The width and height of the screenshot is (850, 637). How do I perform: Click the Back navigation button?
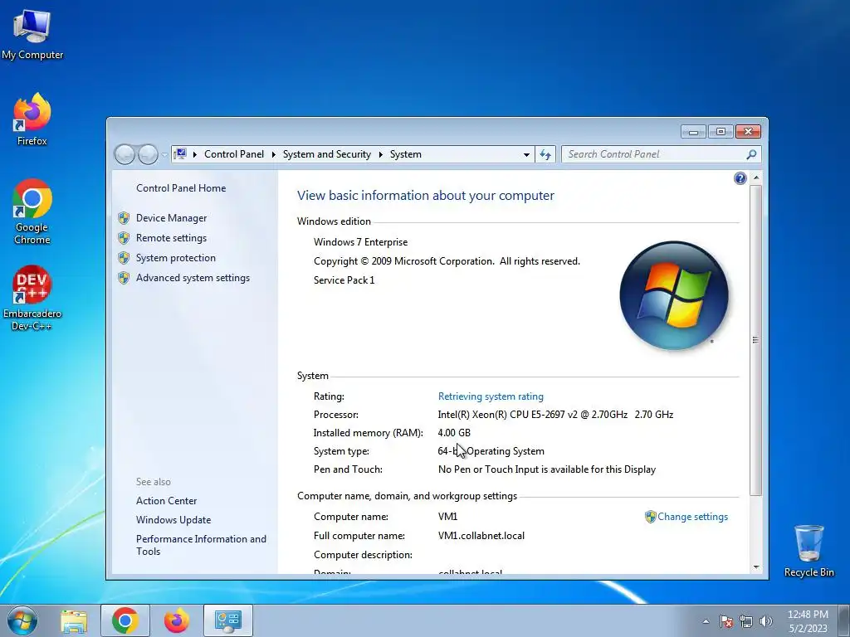pyautogui.click(x=125, y=154)
